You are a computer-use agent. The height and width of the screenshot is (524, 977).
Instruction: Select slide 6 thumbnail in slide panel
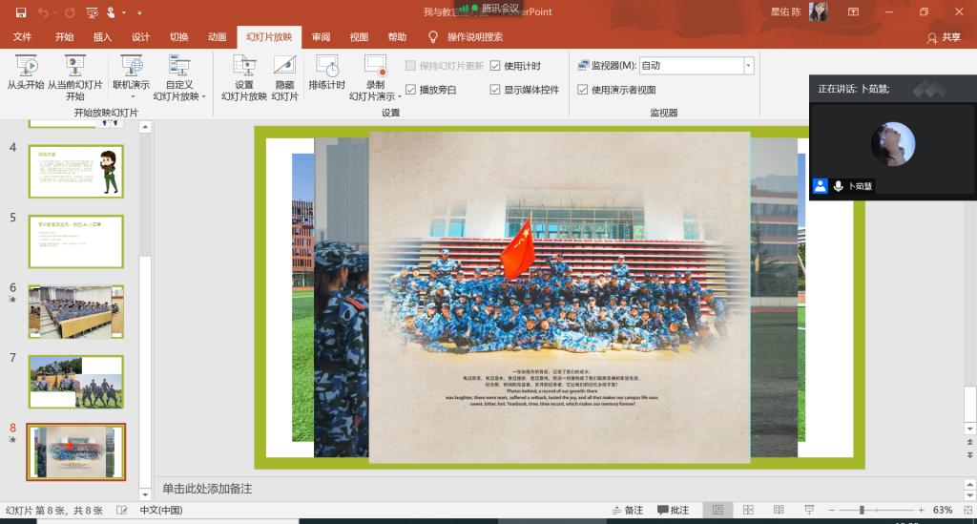click(75, 311)
